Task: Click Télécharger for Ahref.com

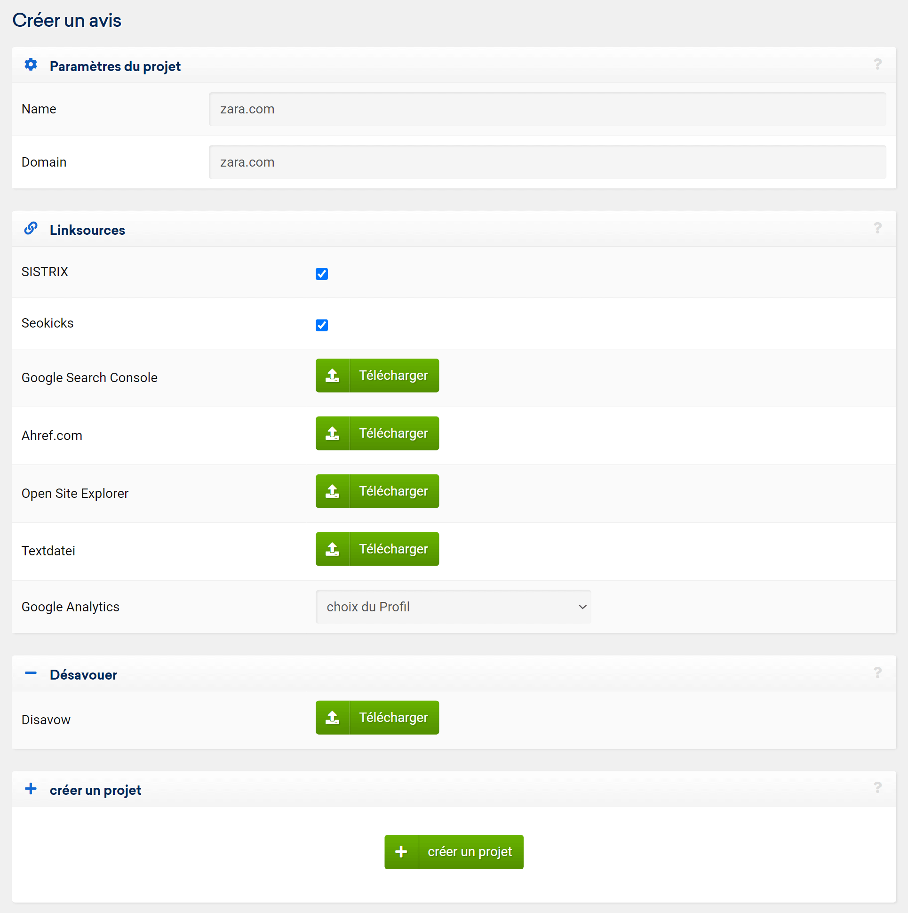Action: pyautogui.click(x=377, y=433)
